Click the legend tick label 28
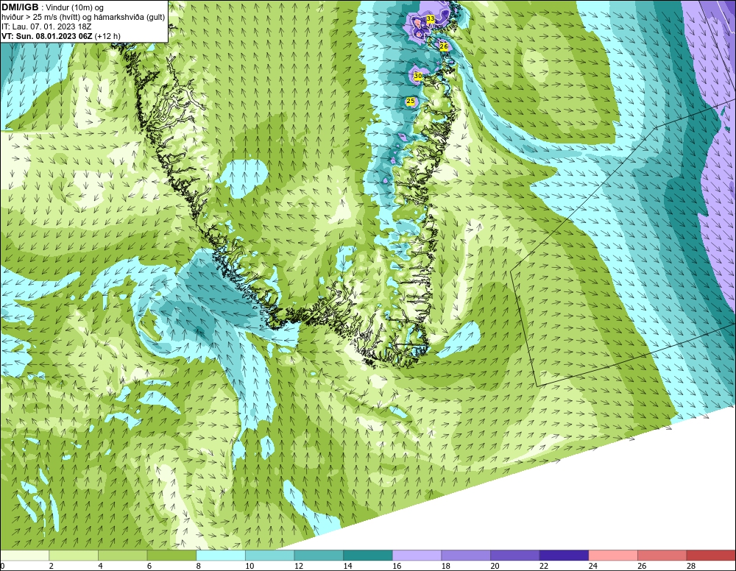Screen dimensions: 736x571 point(691,566)
